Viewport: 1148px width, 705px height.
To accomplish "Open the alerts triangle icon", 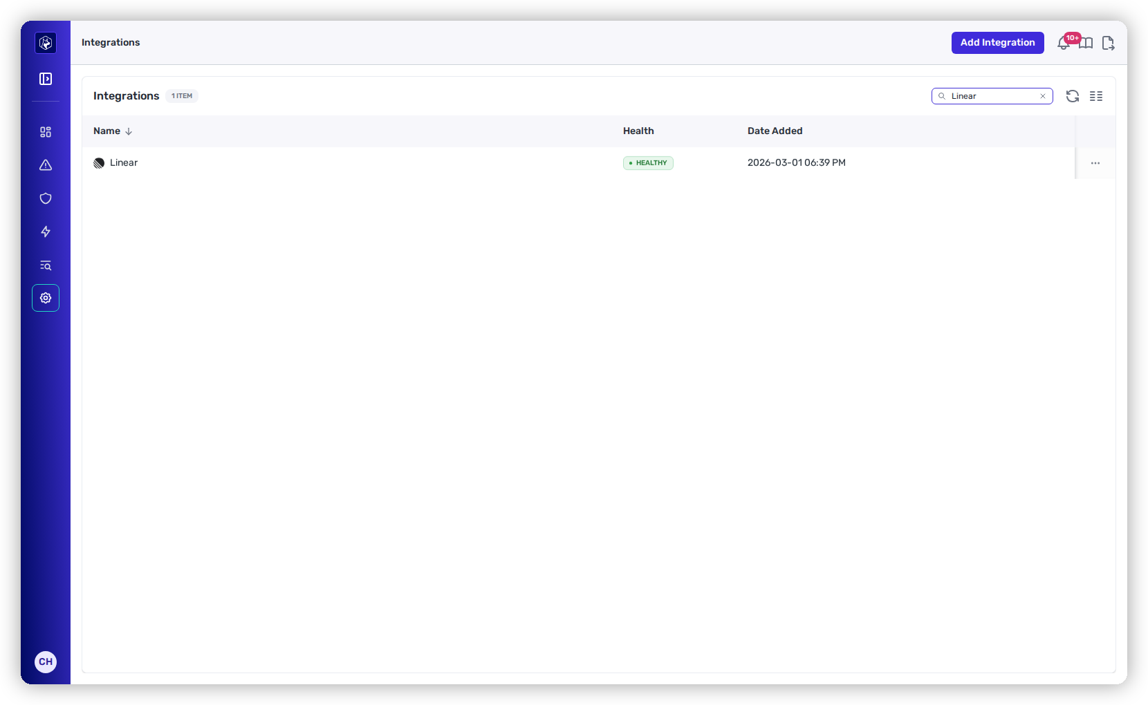I will point(46,165).
